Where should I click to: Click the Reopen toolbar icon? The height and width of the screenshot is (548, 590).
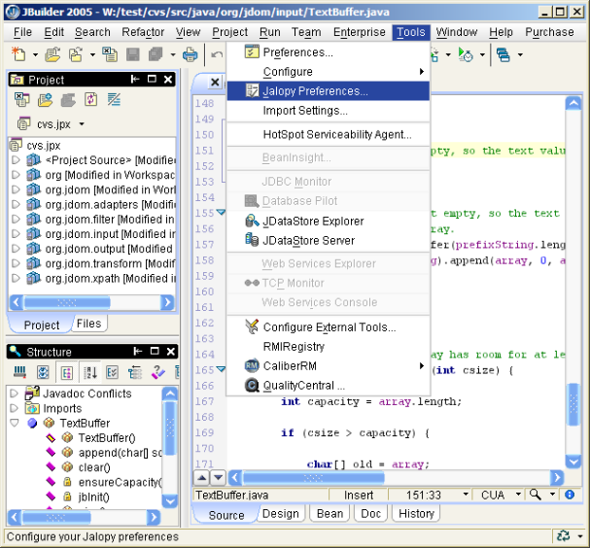(x=76, y=54)
